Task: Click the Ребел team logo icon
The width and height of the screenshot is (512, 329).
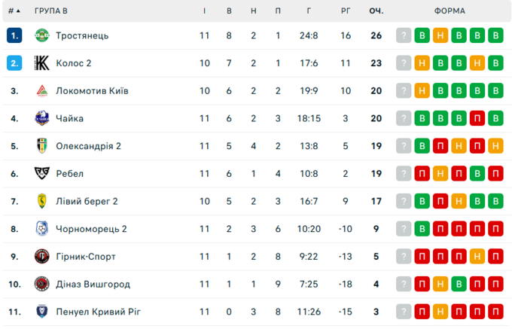Action: click(x=41, y=174)
